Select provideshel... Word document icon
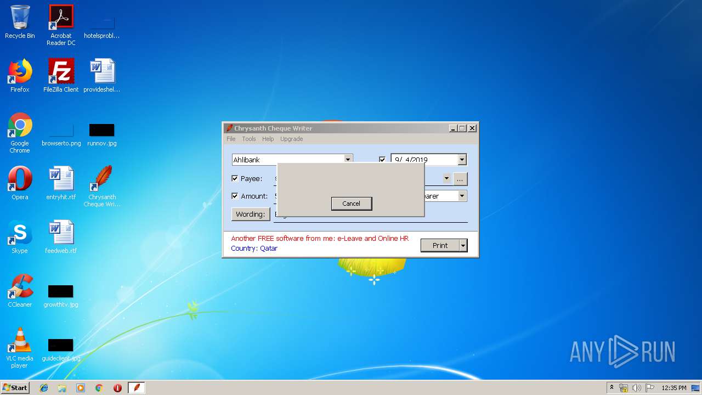The image size is (702, 395). point(102,76)
